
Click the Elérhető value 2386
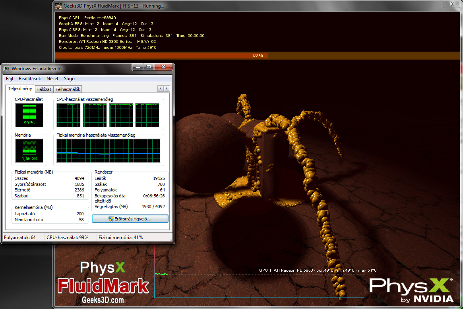coord(79,190)
